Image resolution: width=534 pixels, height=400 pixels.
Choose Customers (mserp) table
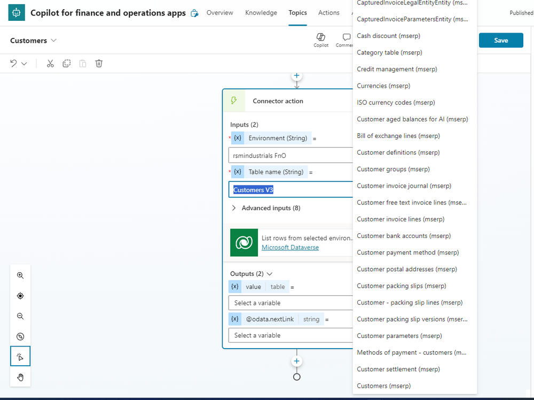point(415,386)
